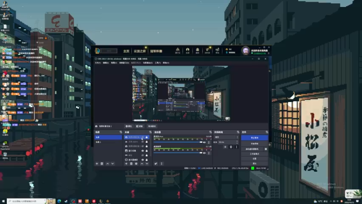Switch to 冠军杯赛 tab in League client

[156, 51]
